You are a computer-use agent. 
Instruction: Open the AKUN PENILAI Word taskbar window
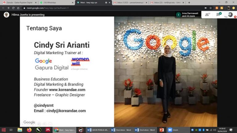point(98,130)
